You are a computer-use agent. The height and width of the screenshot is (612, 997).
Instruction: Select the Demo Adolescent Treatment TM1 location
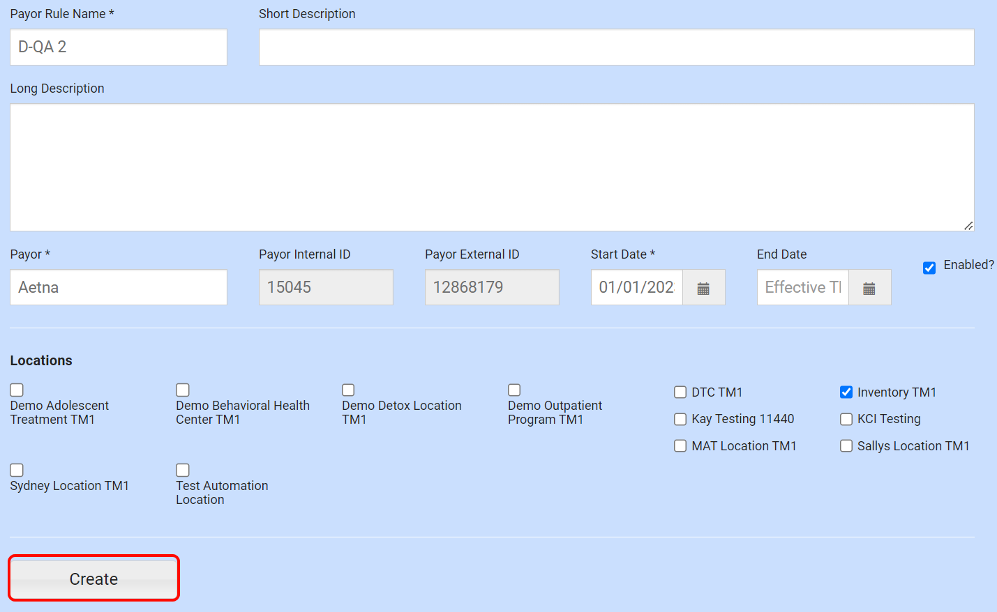pos(16,390)
